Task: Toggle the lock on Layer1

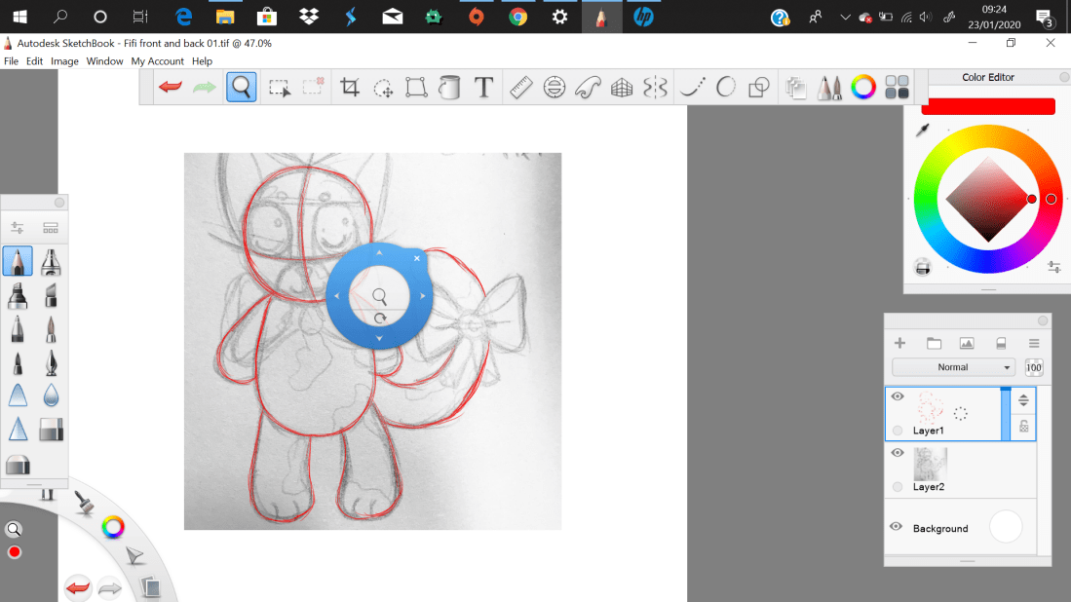Action: (x=1022, y=427)
